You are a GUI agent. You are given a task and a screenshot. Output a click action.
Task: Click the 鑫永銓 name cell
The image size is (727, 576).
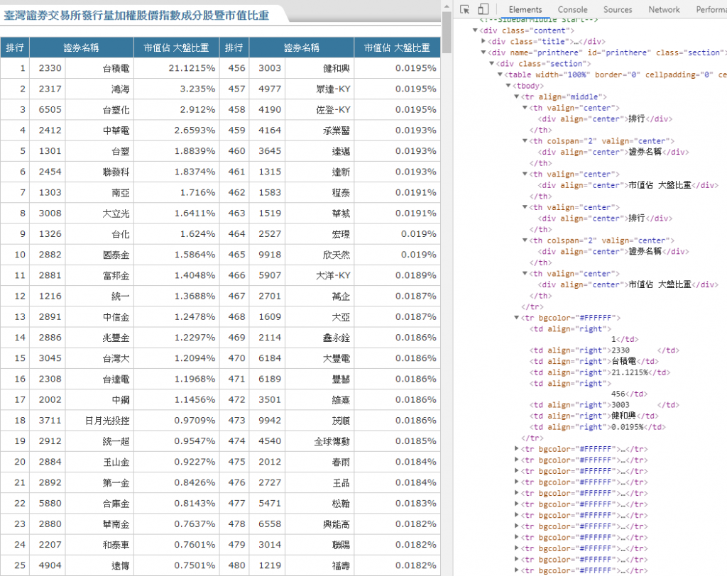319,338
